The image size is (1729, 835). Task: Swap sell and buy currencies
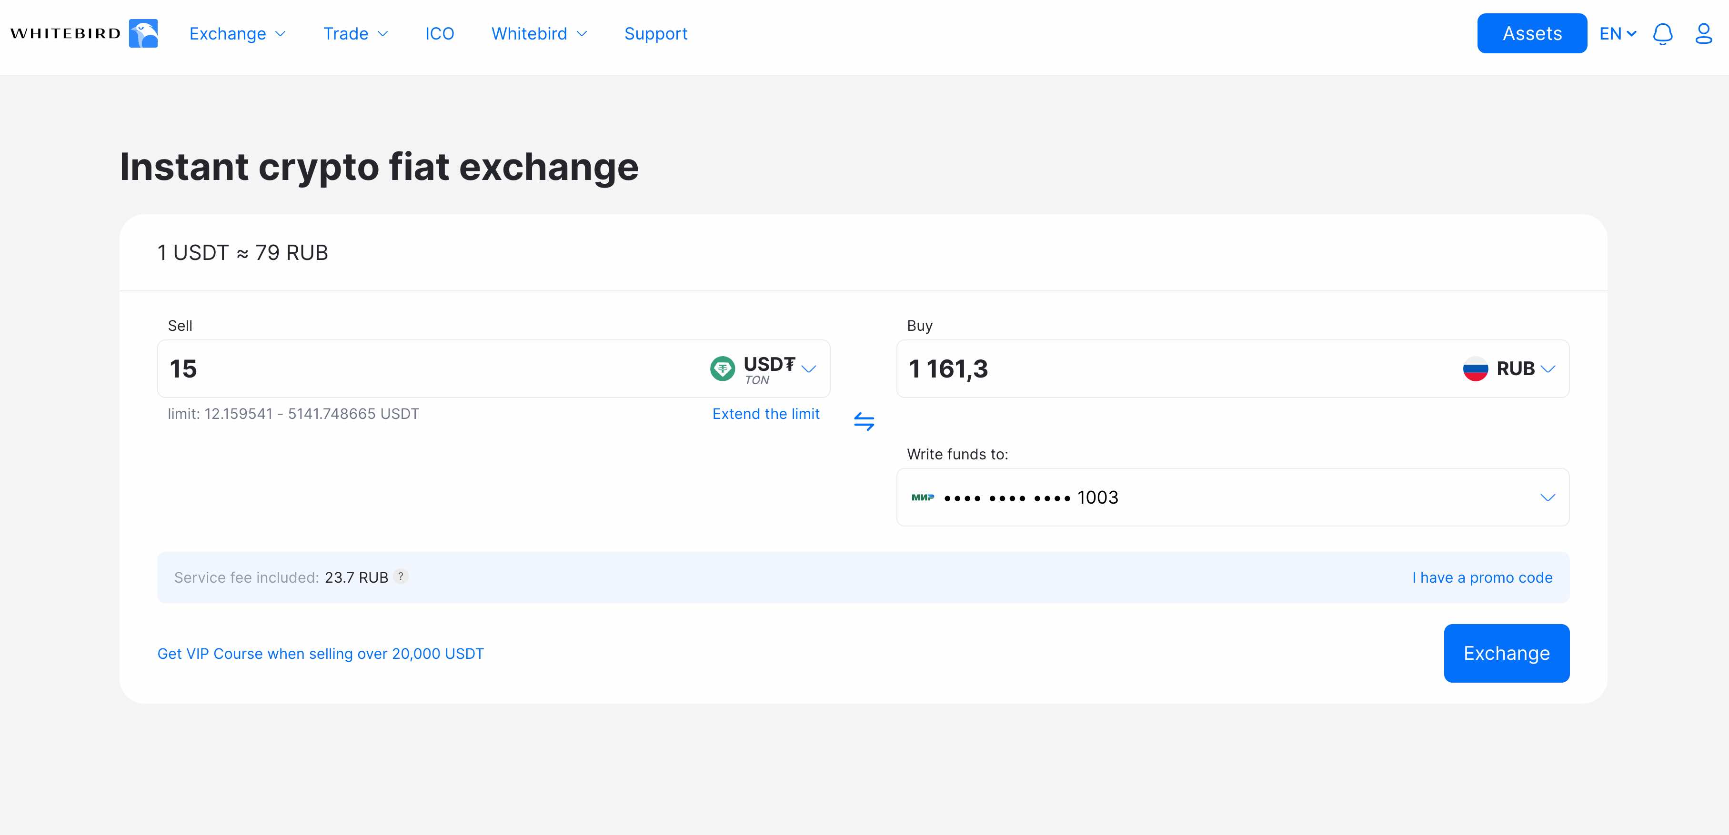point(864,421)
